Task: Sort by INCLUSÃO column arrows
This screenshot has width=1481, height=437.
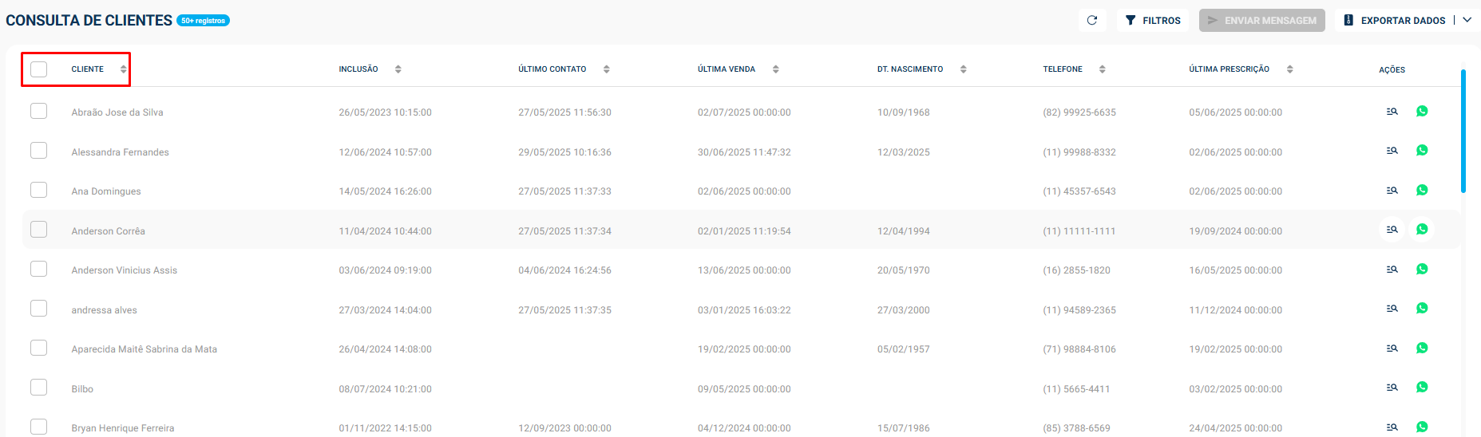Action: [x=398, y=69]
